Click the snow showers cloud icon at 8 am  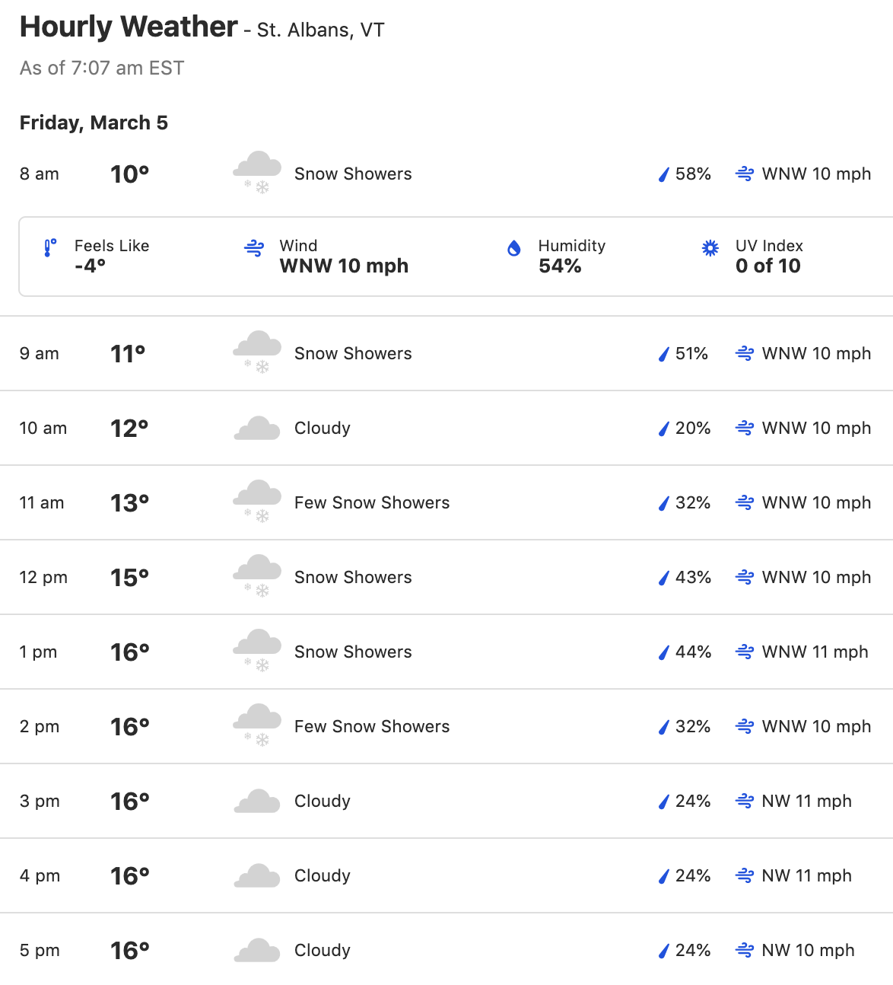coord(257,173)
